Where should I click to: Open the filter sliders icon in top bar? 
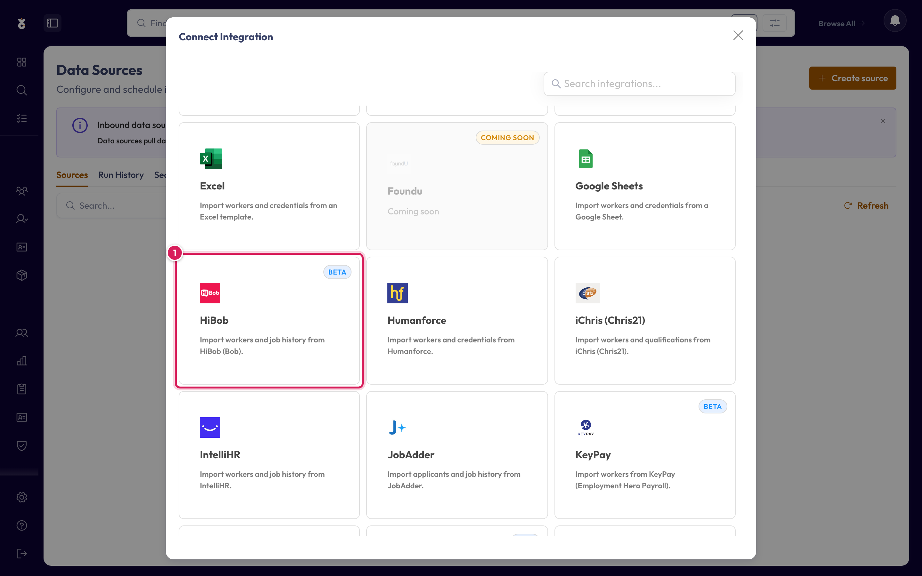tap(774, 23)
